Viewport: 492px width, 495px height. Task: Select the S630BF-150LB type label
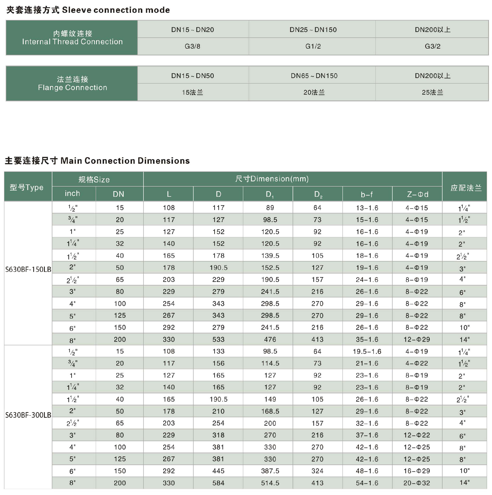pos(28,270)
